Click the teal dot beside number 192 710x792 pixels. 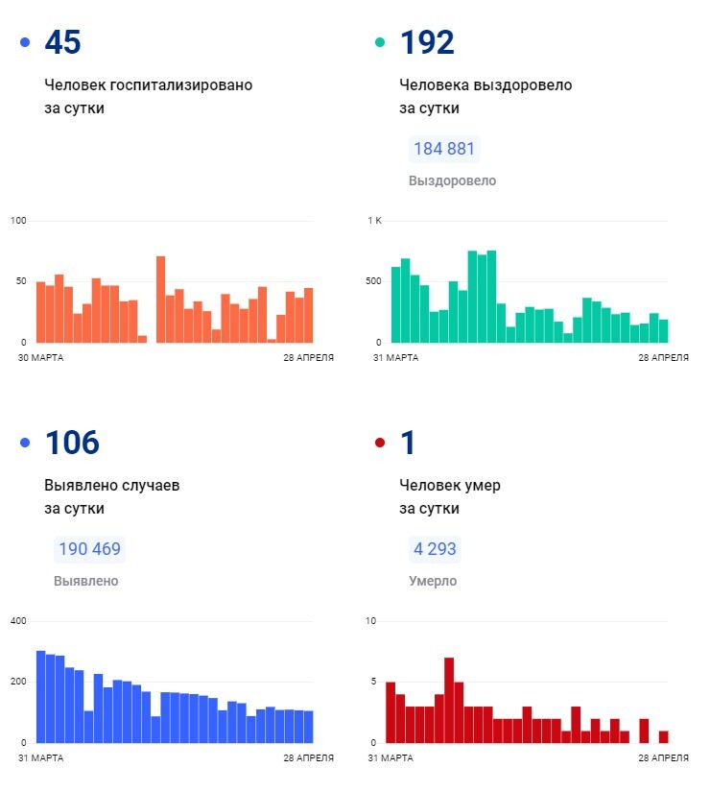tap(380, 42)
